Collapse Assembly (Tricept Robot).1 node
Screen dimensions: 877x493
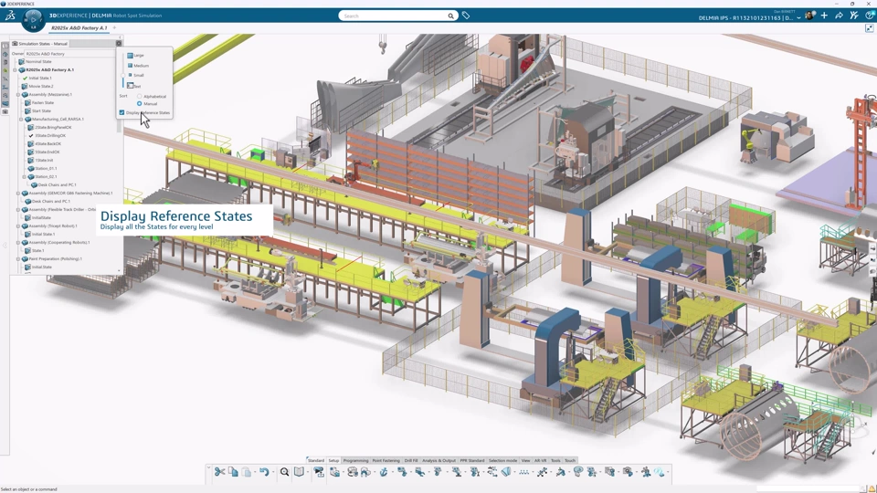point(18,226)
